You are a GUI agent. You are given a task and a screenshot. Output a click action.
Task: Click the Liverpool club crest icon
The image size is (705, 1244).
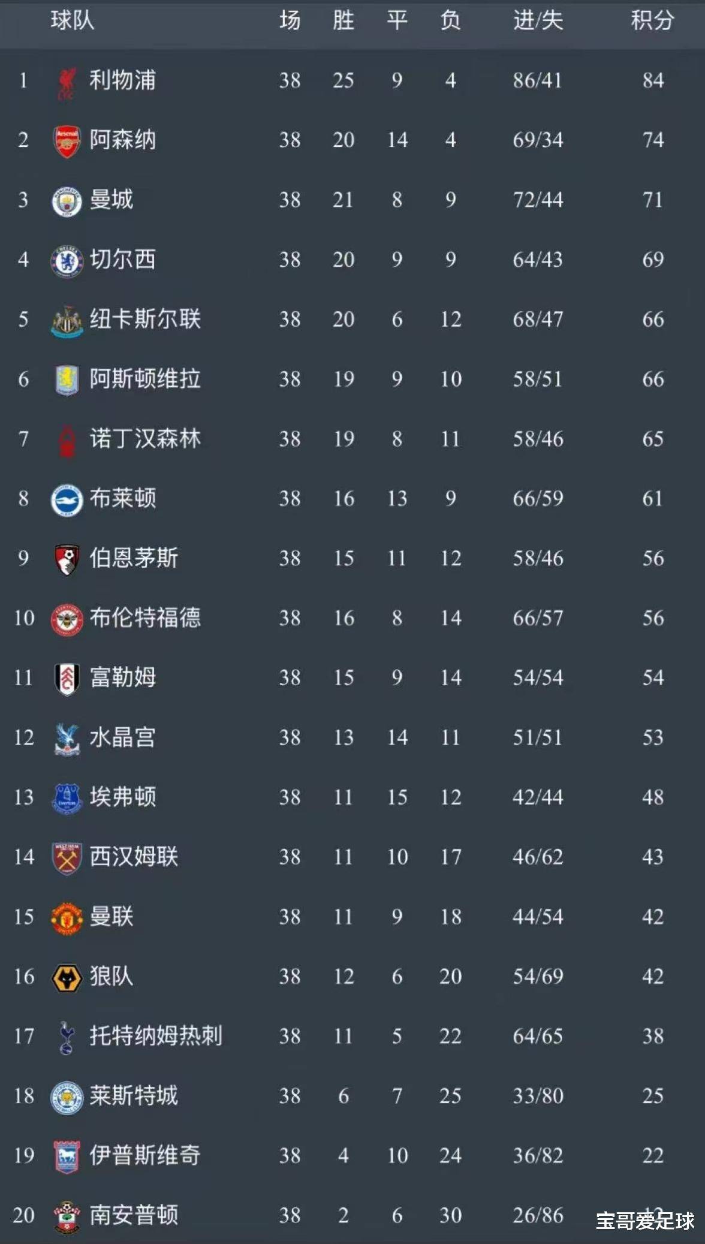(x=67, y=83)
